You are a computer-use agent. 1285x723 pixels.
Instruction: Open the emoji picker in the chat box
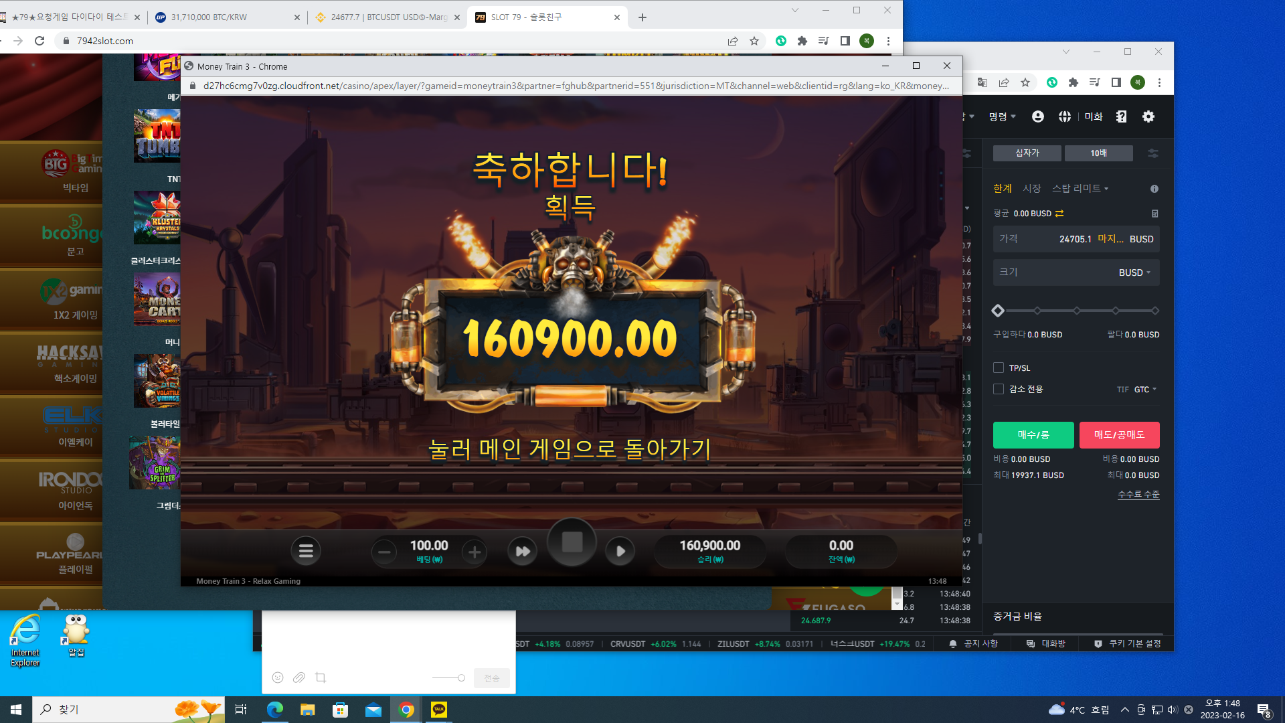coord(278,677)
